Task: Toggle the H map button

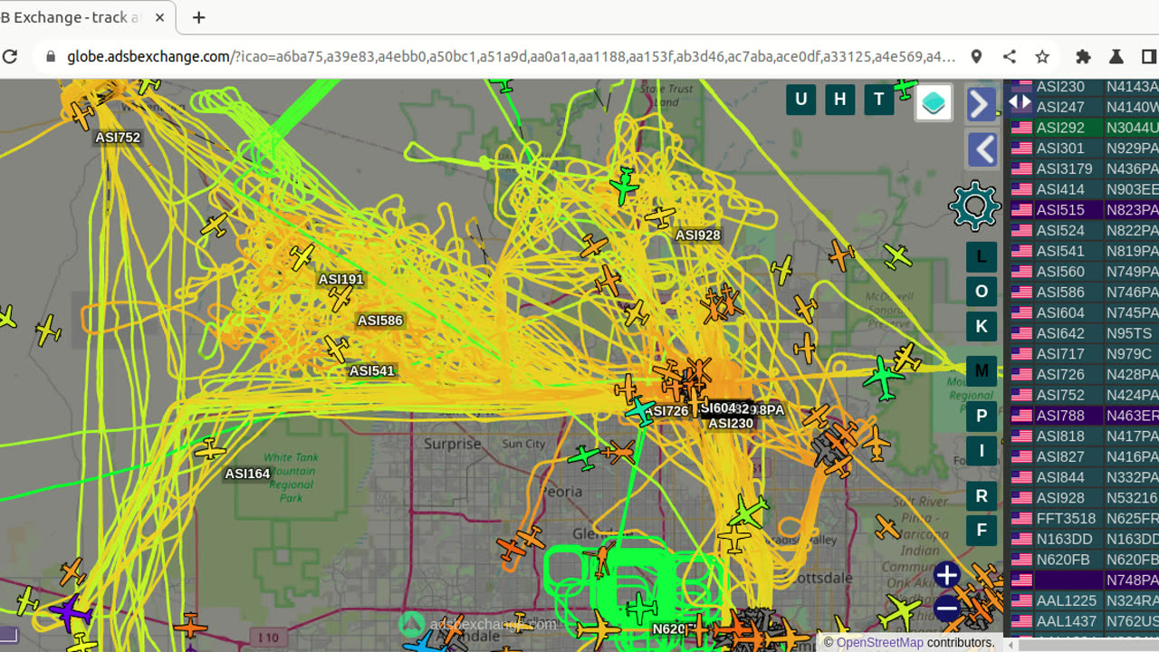Action: [839, 100]
